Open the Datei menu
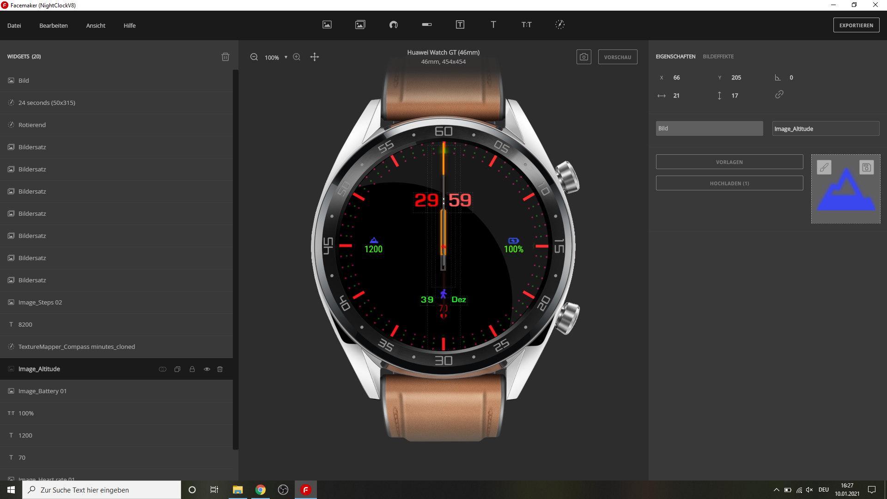 point(14,25)
